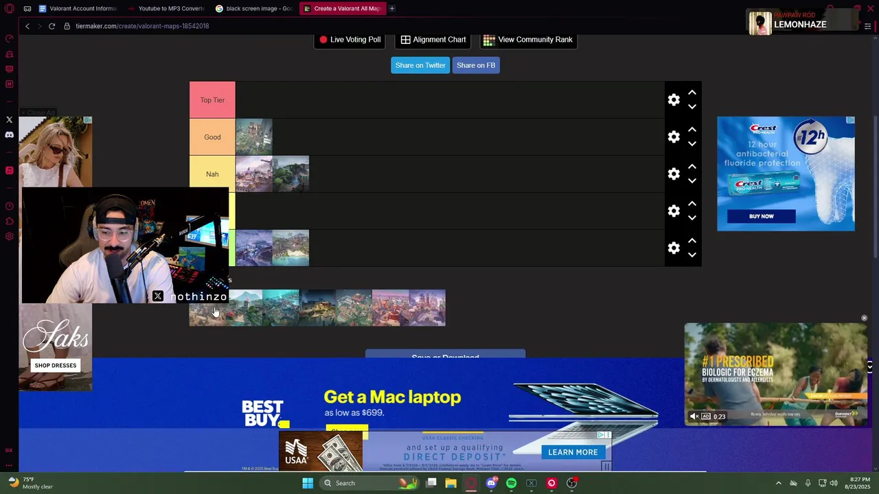The image size is (879, 494).
Task: Open Discord panel in Opera sidebar
Action: tap(10, 135)
